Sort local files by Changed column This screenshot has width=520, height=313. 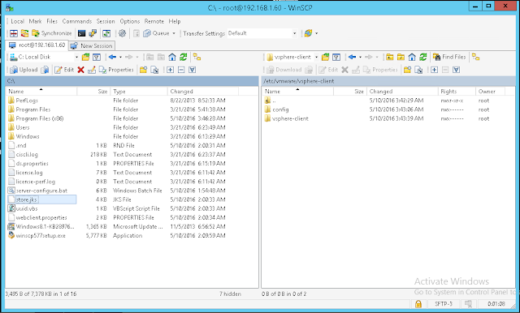coord(203,92)
